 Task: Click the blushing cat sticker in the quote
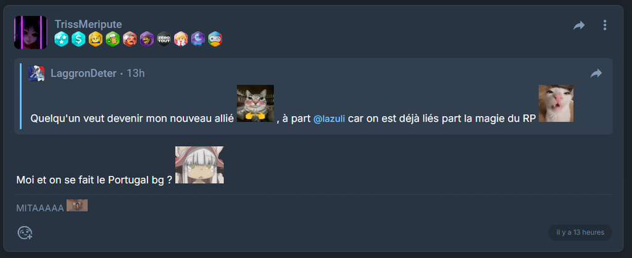[255, 103]
